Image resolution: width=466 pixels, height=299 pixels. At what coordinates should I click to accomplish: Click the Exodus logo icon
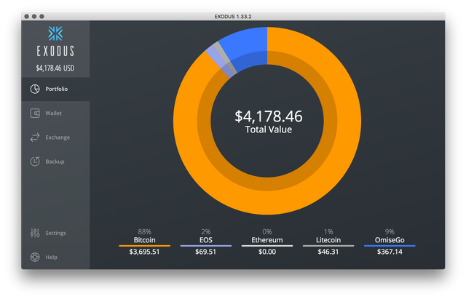point(55,33)
